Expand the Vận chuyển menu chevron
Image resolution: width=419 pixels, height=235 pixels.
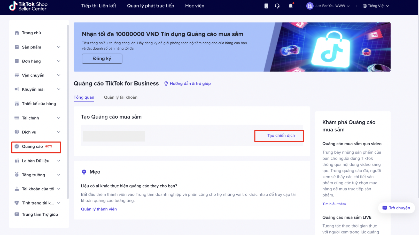59,75
